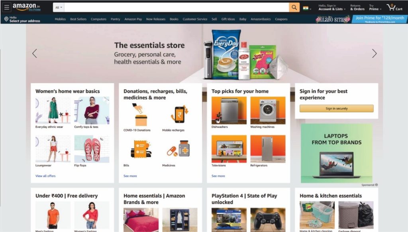Viewport: 408px width, 232px height.
Task: Click the Amazon.in logo
Action: [x=27, y=7]
